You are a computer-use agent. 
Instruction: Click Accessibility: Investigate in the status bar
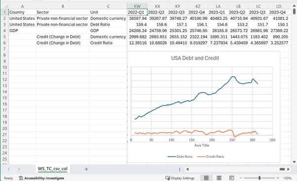click(x=41, y=178)
